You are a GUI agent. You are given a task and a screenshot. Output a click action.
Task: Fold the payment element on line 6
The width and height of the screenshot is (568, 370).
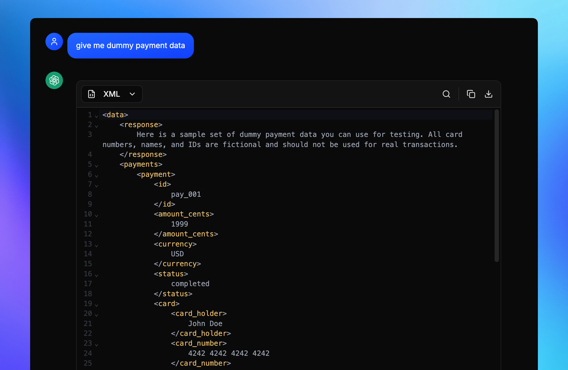click(96, 176)
